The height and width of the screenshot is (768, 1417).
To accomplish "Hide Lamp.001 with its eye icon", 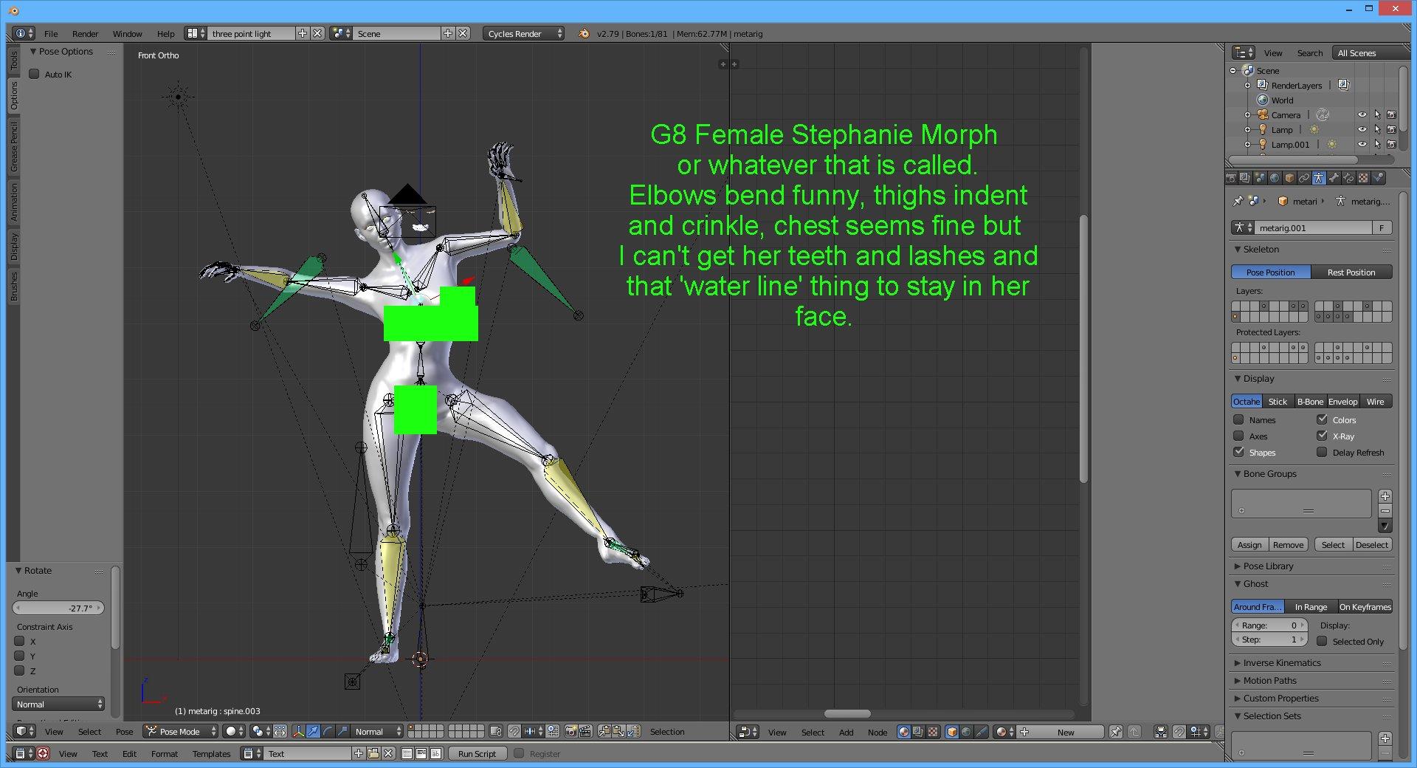I will tap(1362, 144).
